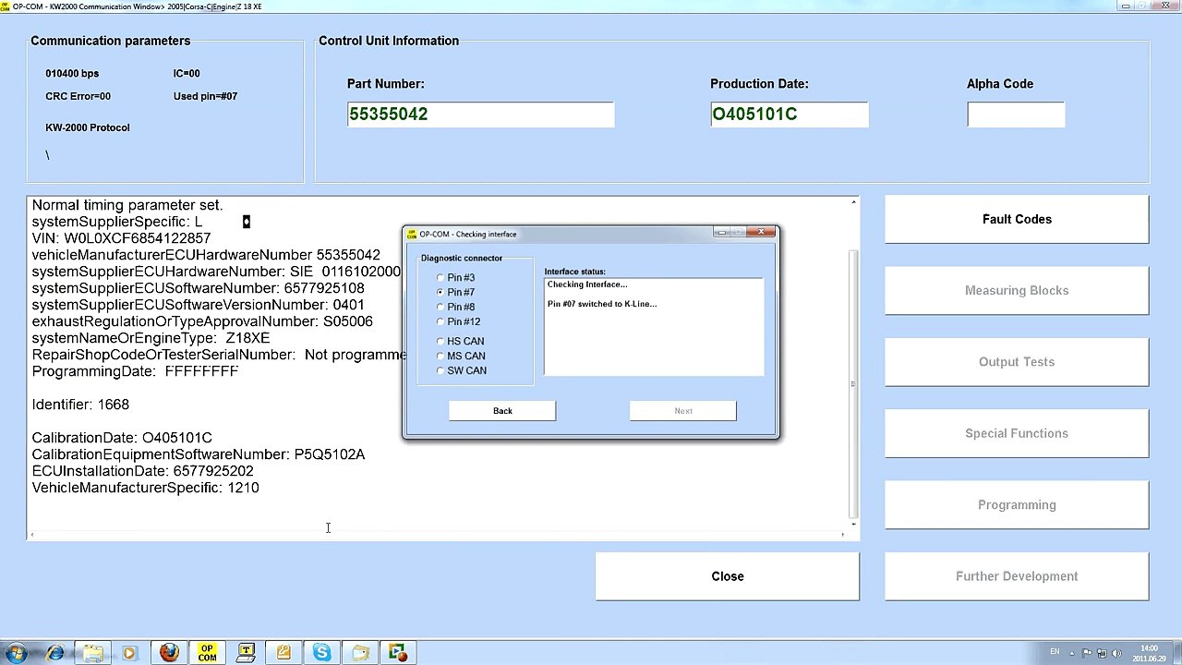Image resolution: width=1182 pixels, height=665 pixels.
Task: Select the SW CAN radio button
Action: (x=440, y=370)
